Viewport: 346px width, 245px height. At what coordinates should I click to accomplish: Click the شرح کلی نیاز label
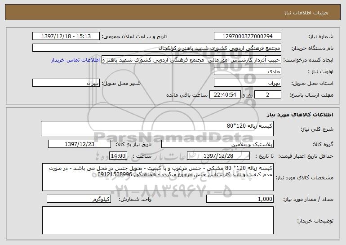[x=317, y=129]
